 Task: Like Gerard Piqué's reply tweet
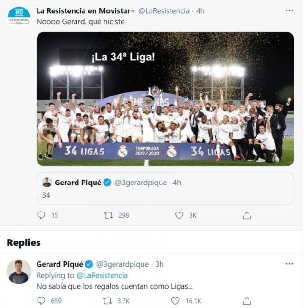(176, 301)
